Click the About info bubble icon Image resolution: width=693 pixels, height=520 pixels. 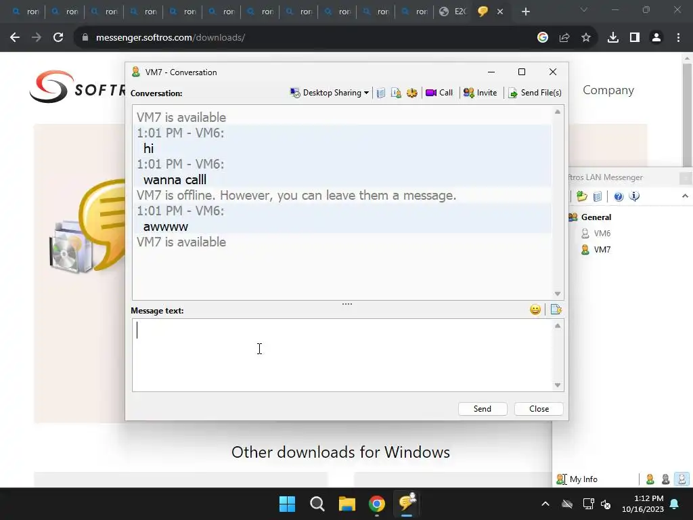point(634,196)
